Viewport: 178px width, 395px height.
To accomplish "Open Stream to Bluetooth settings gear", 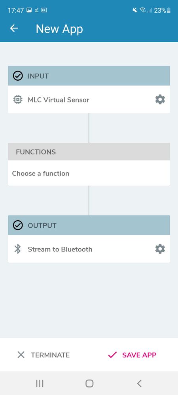I will click(160, 249).
